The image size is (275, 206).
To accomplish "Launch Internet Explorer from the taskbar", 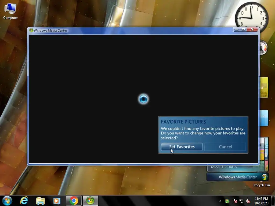I will (x=24, y=201).
